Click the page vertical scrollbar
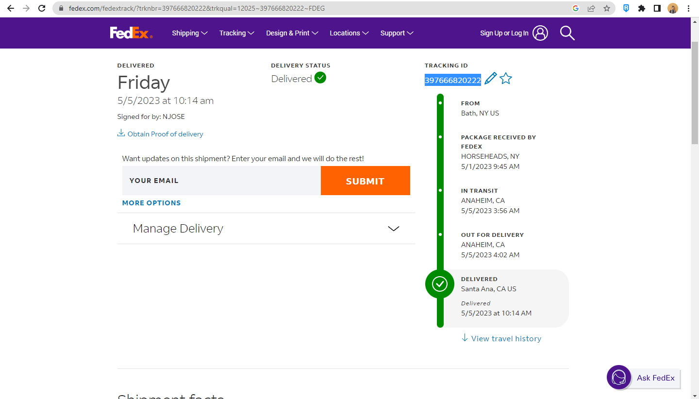The width and height of the screenshot is (699, 399). click(695, 92)
